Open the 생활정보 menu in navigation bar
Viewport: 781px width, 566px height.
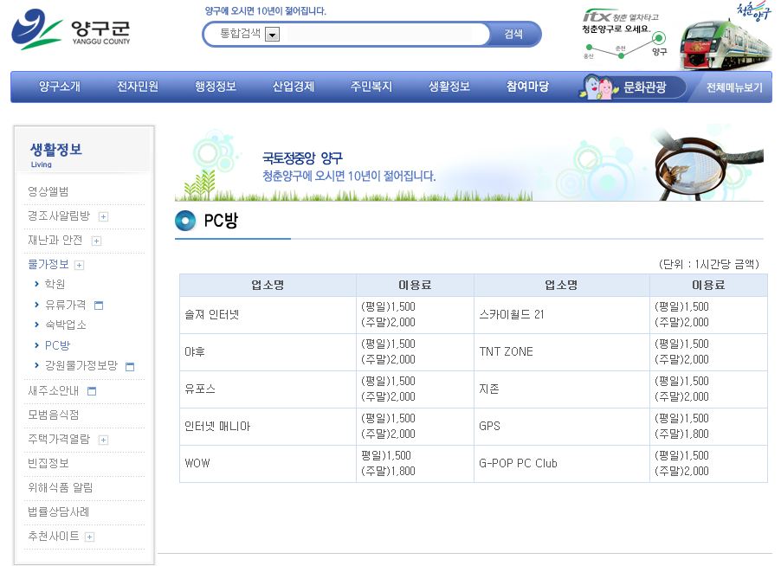point(449,87)
